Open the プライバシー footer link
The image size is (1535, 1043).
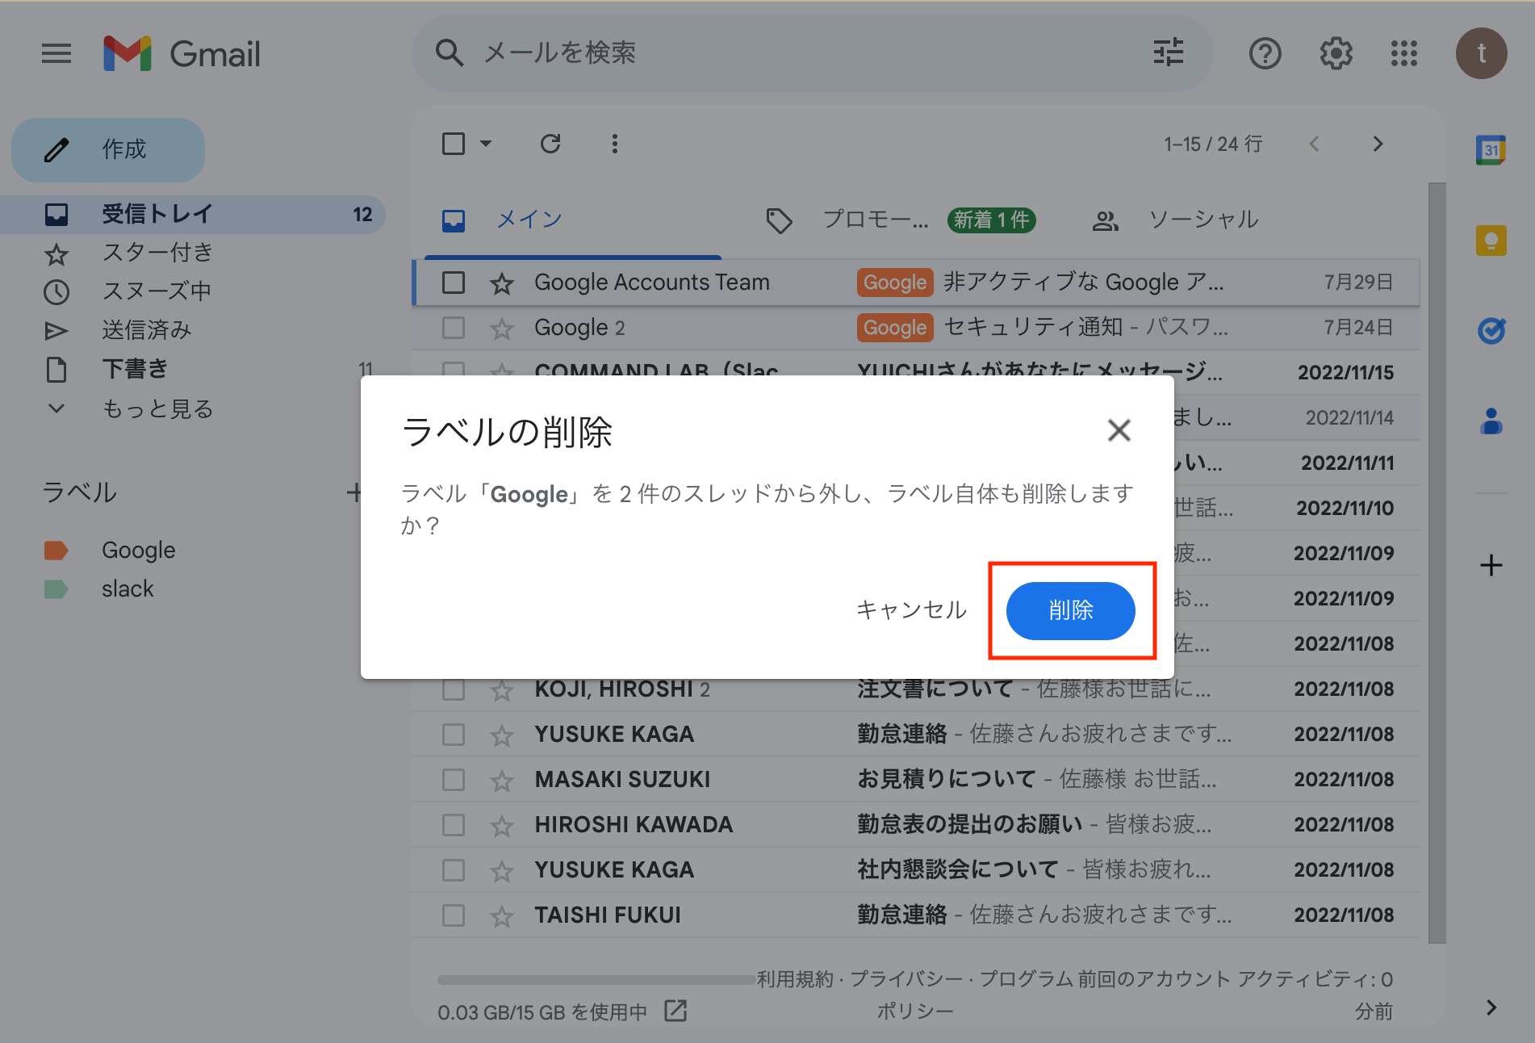point(906,979)
